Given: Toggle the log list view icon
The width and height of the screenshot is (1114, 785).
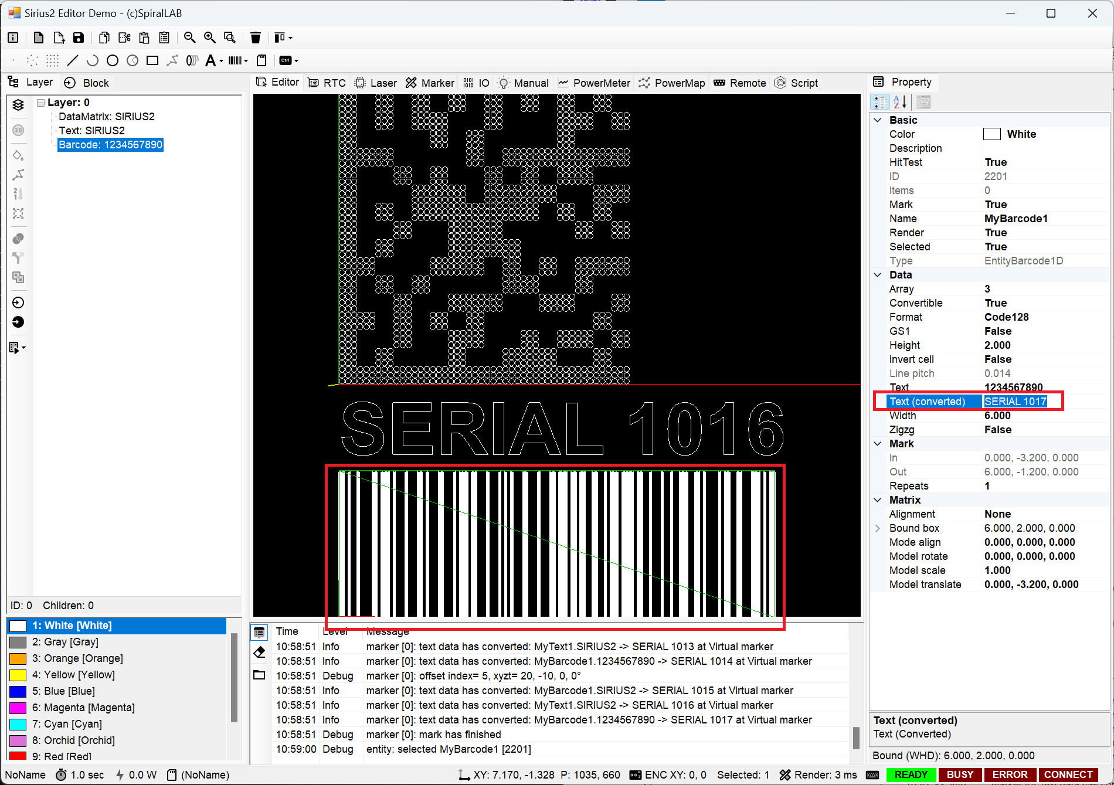Looking at the screenshot, I should click(259, 633).
